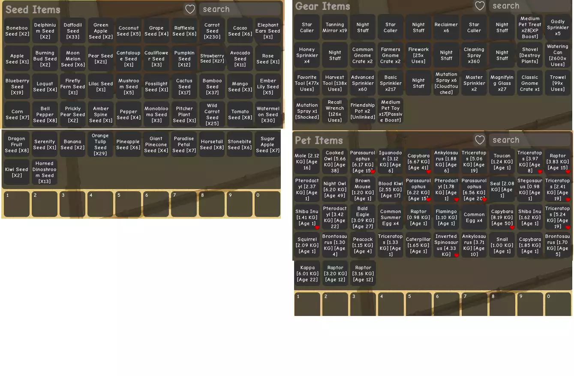The height and width of the screenshot is (376, 574).
Task: Toggle the favorites heart in Pet Items
Action: pos(480,140)
